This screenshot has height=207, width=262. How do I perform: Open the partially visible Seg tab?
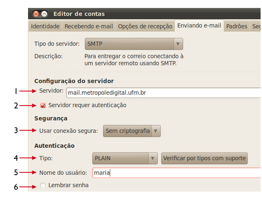(255, 26)
